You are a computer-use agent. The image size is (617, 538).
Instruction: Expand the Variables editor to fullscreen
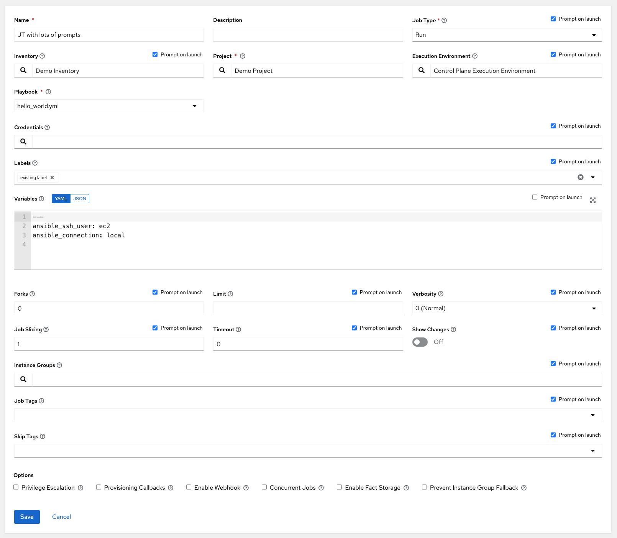click(593, 200)
